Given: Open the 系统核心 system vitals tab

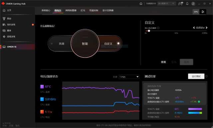Looking at the screenshot, I should [46, 10].
